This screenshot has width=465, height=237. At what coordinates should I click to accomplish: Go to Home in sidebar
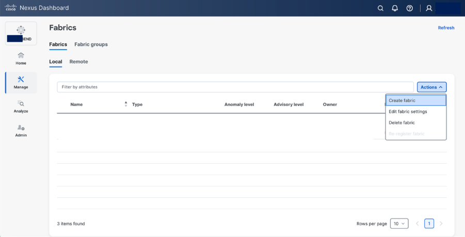21,59
